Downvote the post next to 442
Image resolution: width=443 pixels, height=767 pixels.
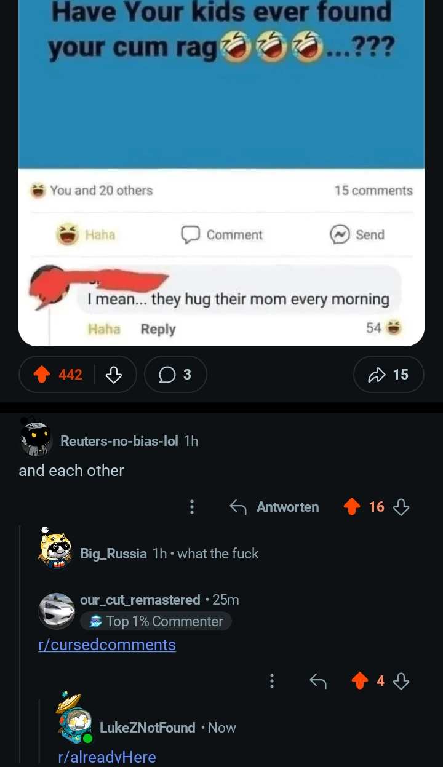[x=114, y=374]
